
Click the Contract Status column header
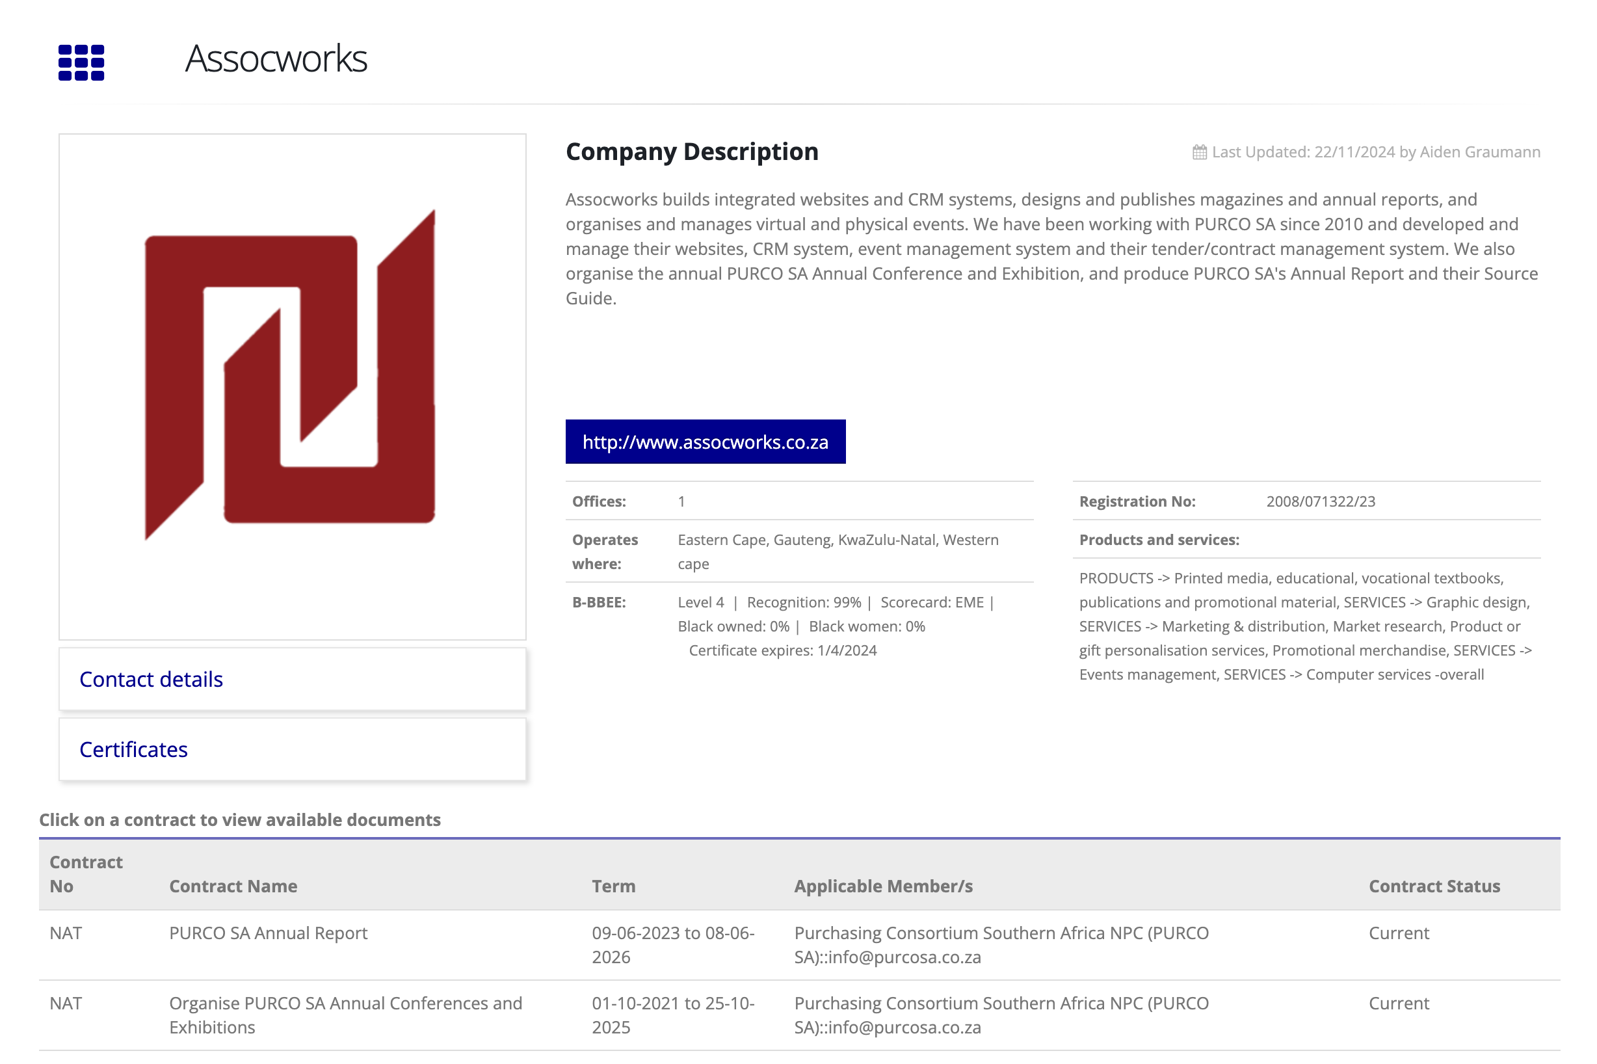[x=1434, y=886]
